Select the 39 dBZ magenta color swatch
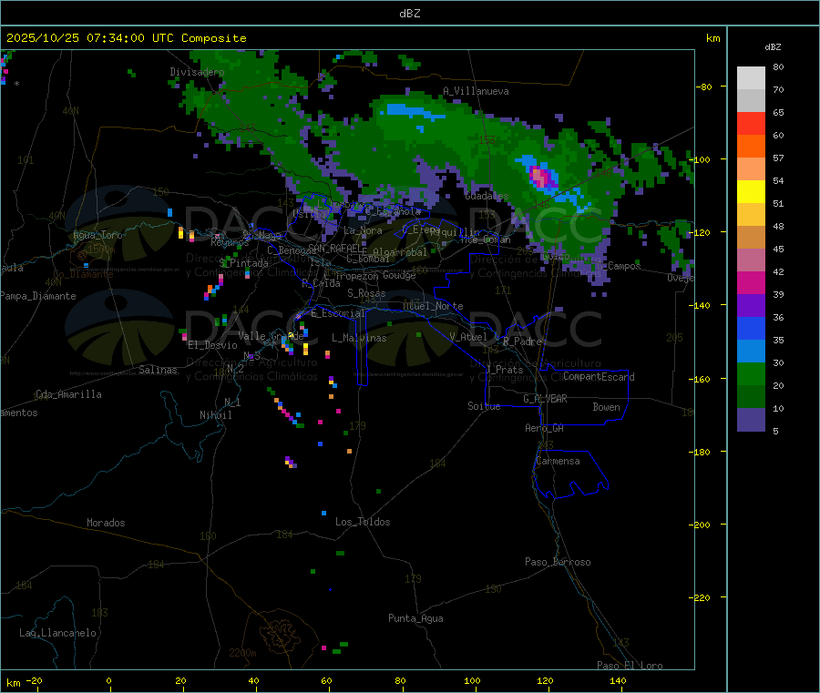The height and width of the screenshot is (693, 820). pos(751,282)
